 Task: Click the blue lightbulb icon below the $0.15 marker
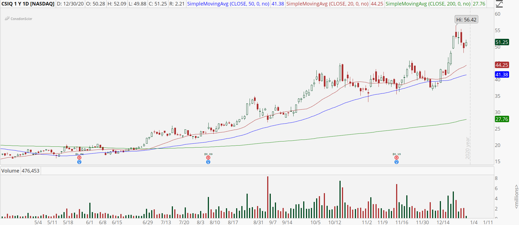(x=396, y=162)
